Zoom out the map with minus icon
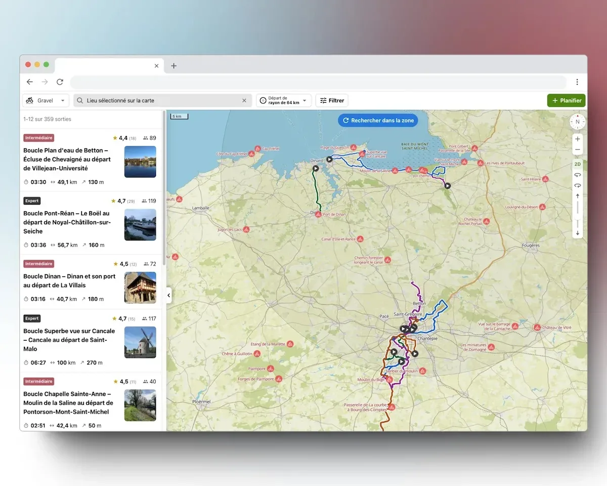The image size is (607, 486). coord(577,150)
